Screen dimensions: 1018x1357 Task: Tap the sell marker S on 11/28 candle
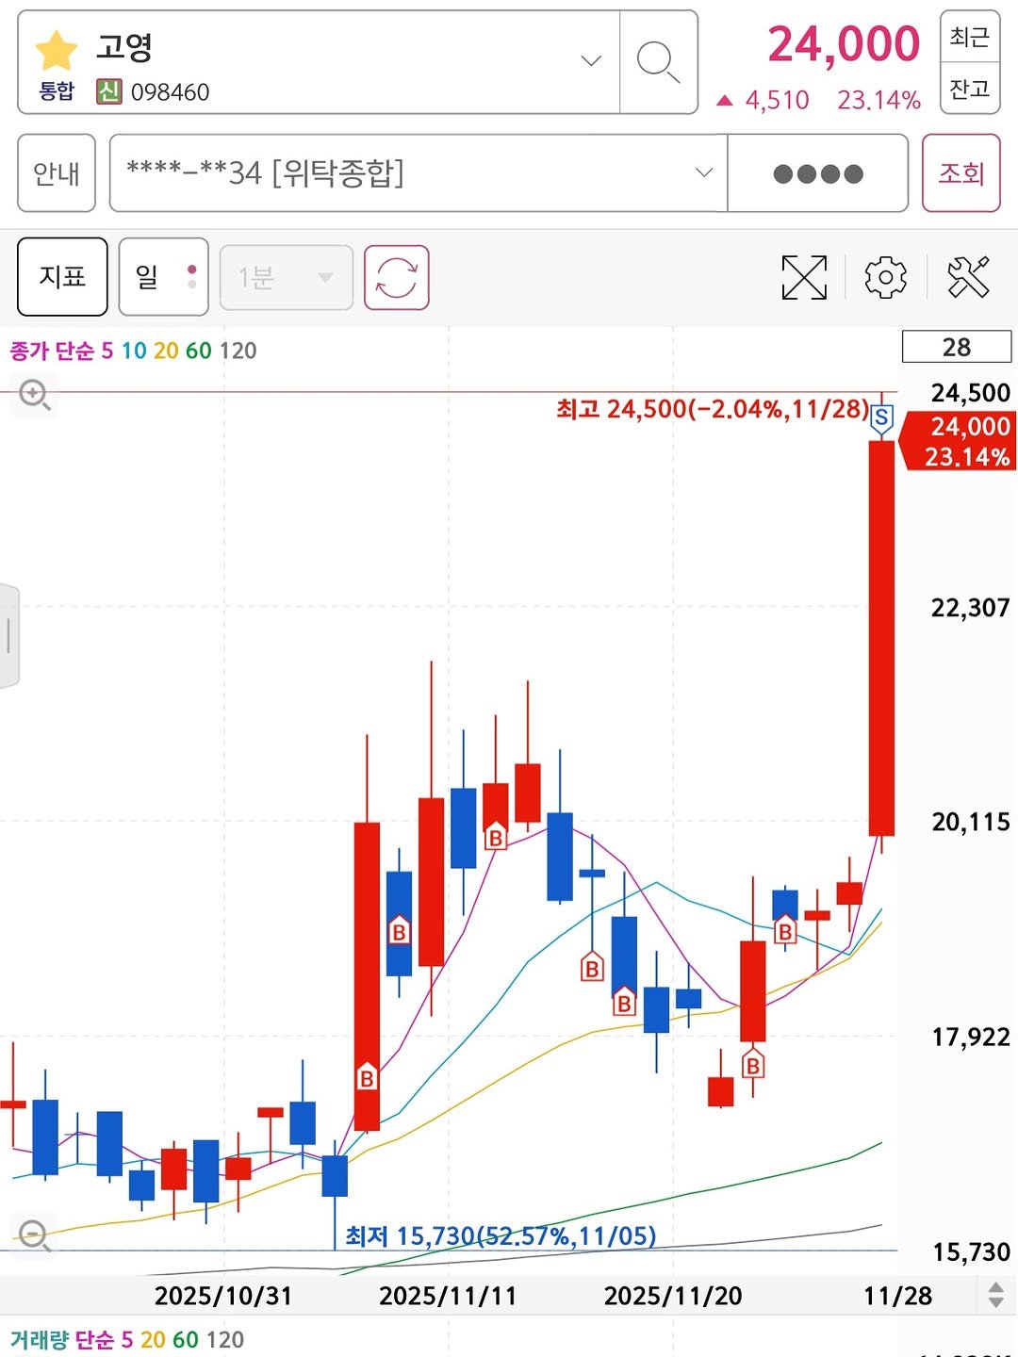(x=881, y=417)
